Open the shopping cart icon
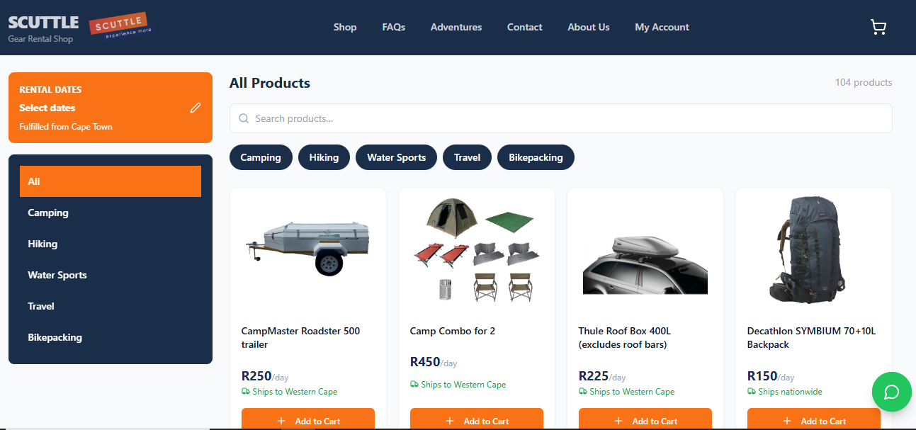The height and width of the screenshot is (430, 916). pos(878,28)
